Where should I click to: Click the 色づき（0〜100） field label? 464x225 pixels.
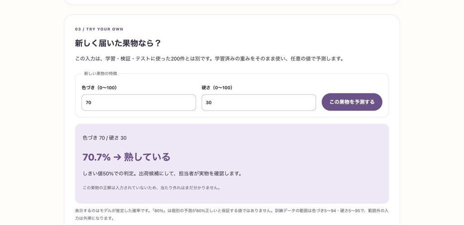(x=100, y=88)
